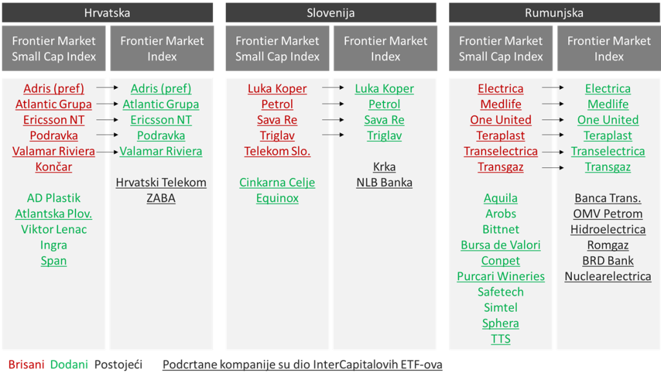Click the Krka link
This screenshot has width=661, height=380.
coord(385,167)
